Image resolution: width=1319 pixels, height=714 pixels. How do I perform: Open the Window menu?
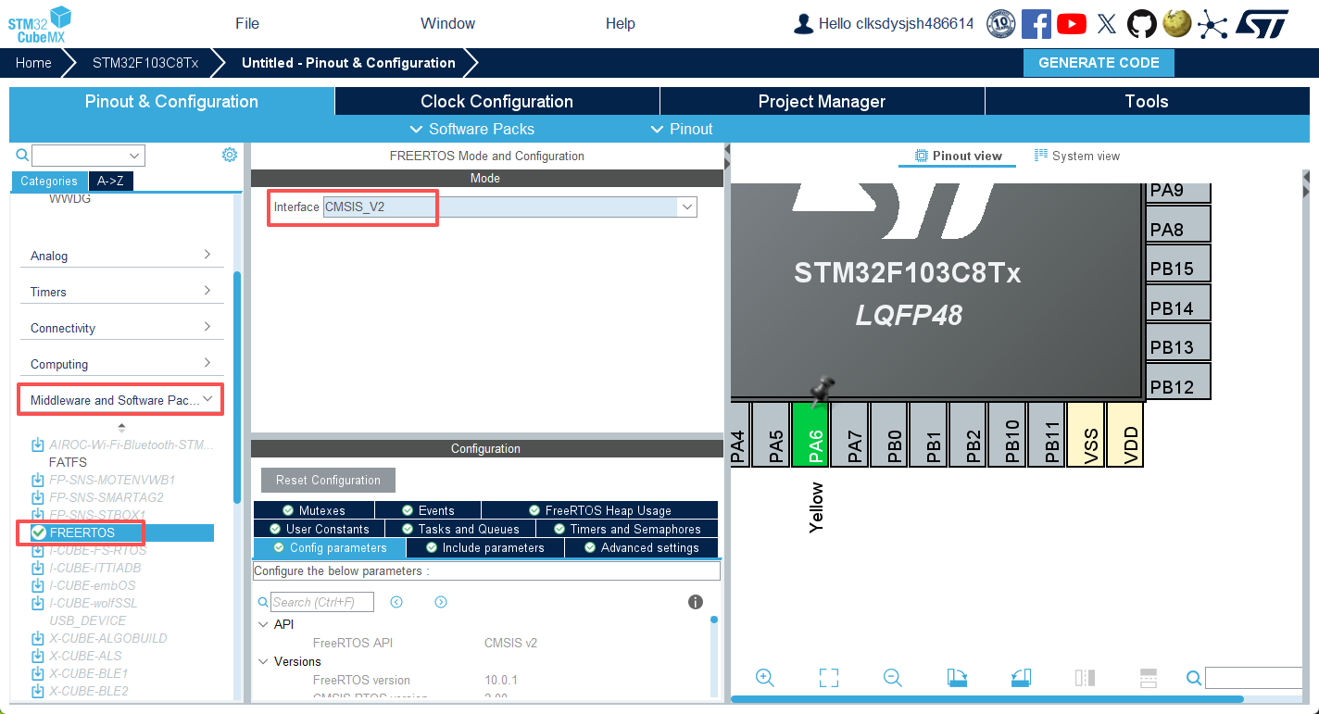pyautogui.click(x=447, y=23)
